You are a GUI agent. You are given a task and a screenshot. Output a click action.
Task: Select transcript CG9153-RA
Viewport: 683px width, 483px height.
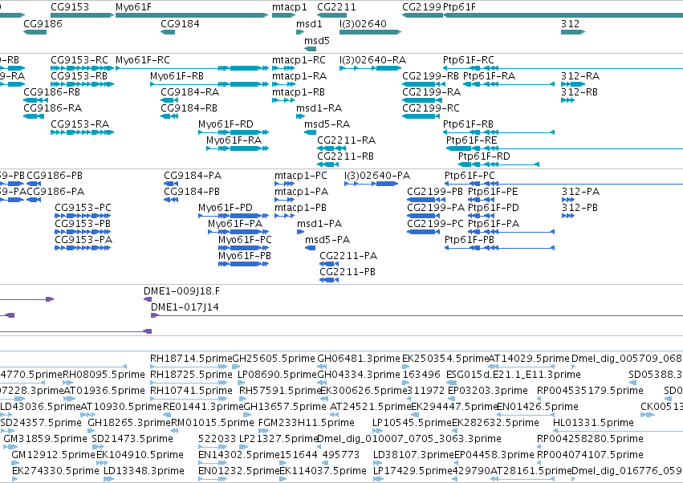point(83,132)
